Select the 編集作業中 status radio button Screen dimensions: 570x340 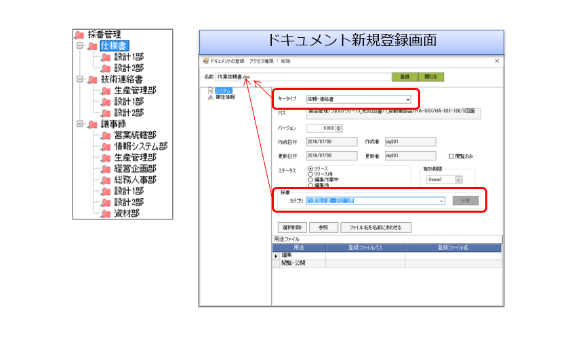310,179
